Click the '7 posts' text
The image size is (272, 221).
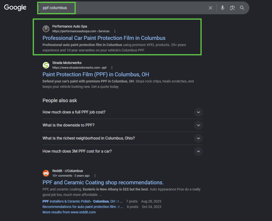[x=132, y=201]
